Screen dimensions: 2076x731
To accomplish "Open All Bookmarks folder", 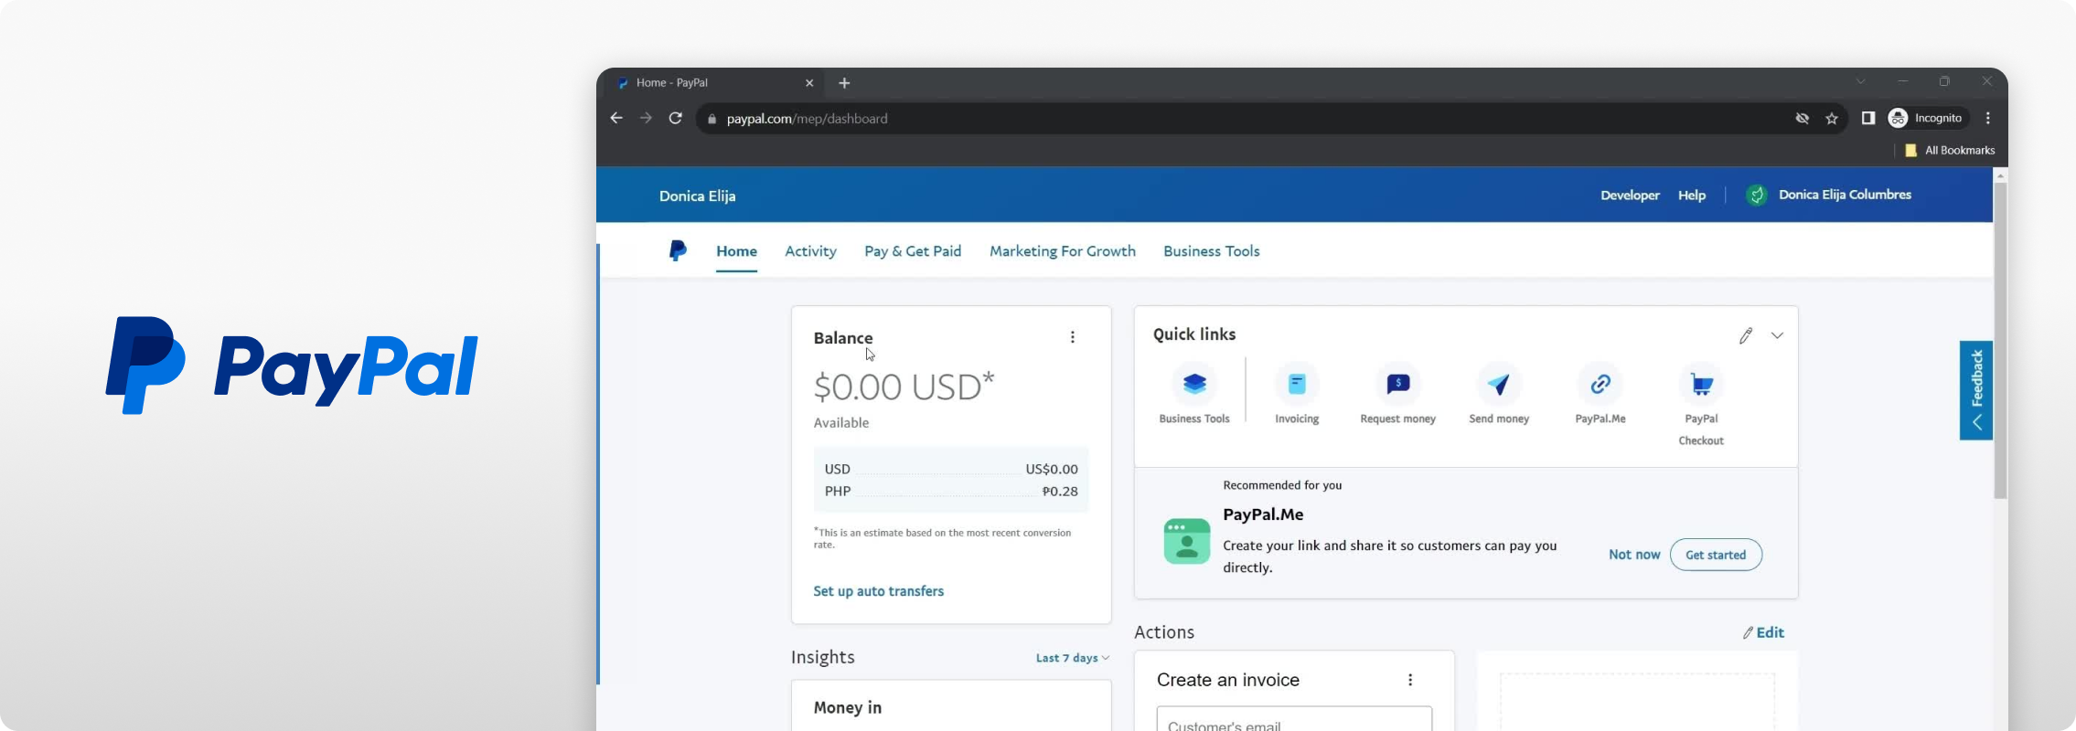I will [1950, 151].
